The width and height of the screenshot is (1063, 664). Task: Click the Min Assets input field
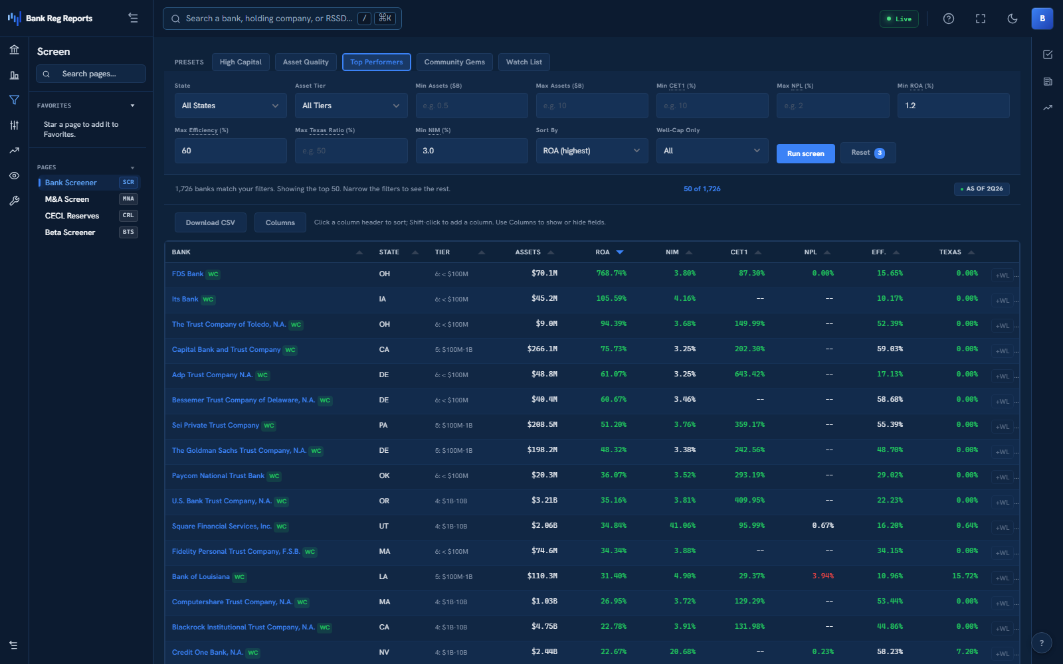pos(472,106)
